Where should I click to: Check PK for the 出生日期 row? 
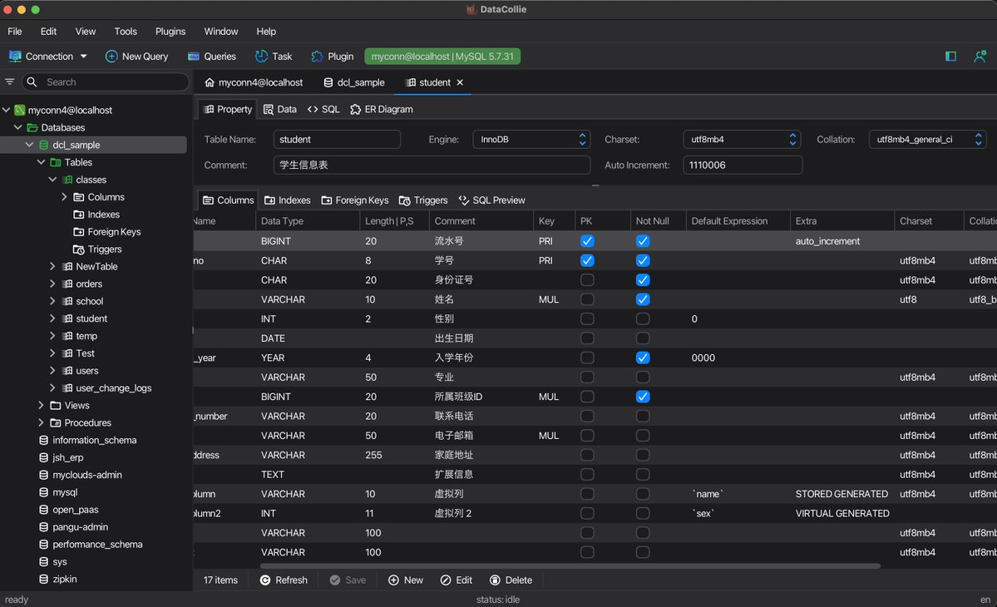587,338
